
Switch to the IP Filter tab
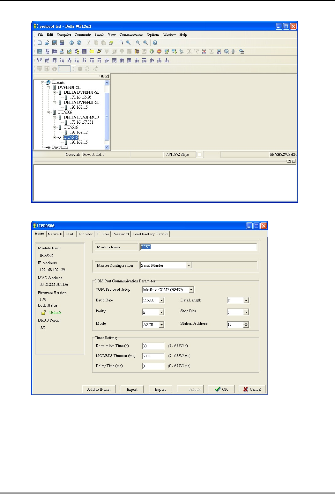coord(103,234)
